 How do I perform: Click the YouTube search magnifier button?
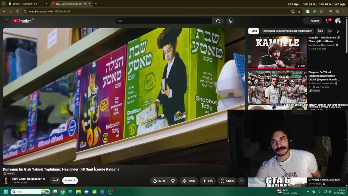pos(218,21)
